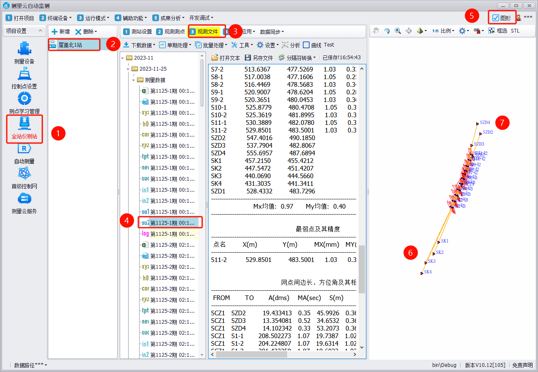
Task: Click the 框选 box-select tool
Action: 498,31
